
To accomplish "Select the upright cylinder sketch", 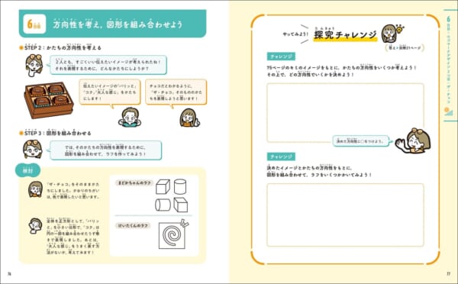I will pos(180,186).
